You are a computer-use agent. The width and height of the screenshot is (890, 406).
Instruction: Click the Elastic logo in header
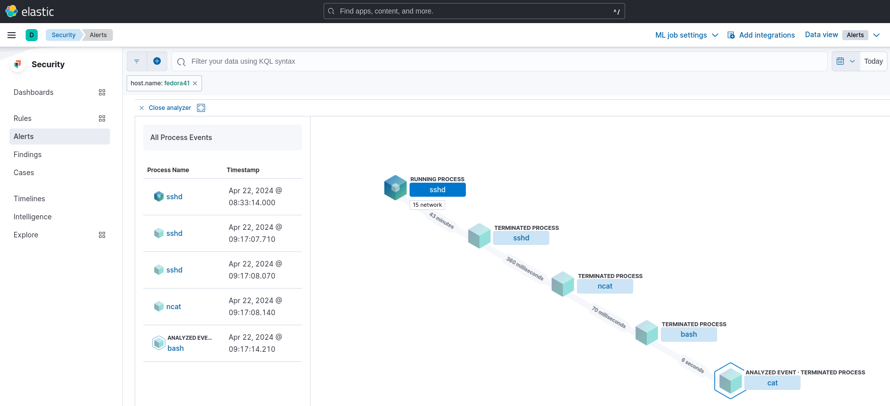[29, 11]
